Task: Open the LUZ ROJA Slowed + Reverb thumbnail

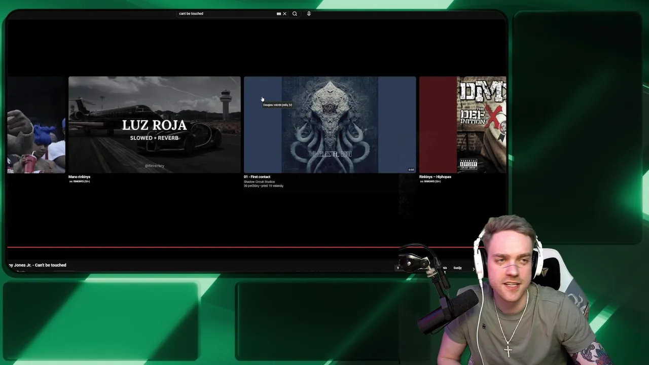Action: 155,125
